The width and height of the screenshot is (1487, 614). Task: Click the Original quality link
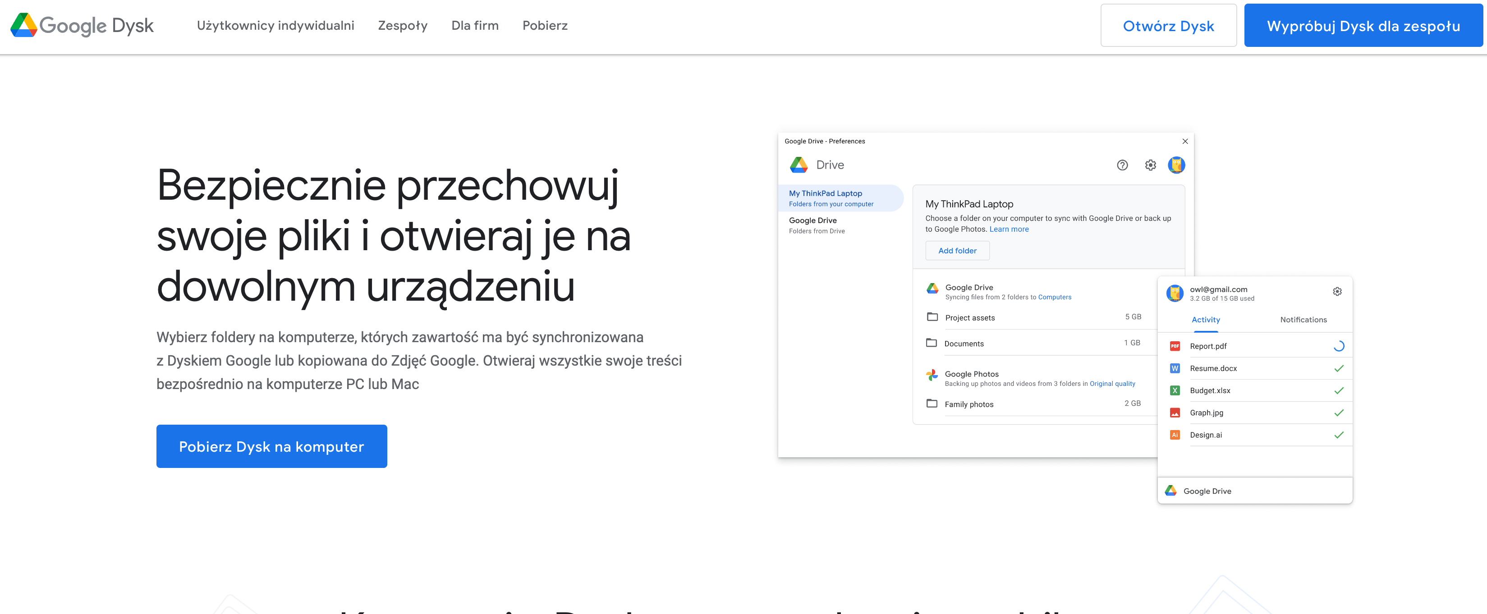pos(1112,384)
